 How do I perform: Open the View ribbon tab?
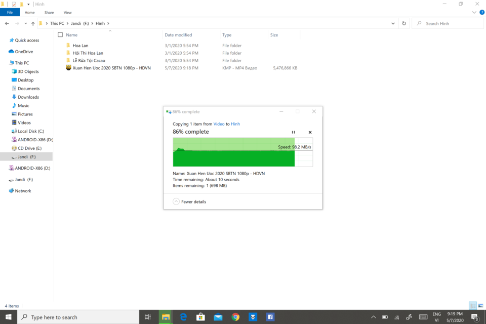pyautogui.click(x=67, y=12)
